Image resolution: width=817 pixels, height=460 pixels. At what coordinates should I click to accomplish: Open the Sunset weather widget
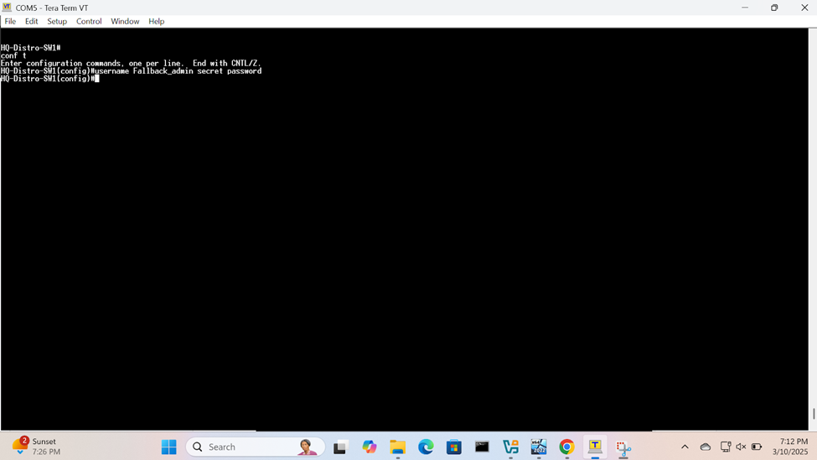click(x=37, y=447)
